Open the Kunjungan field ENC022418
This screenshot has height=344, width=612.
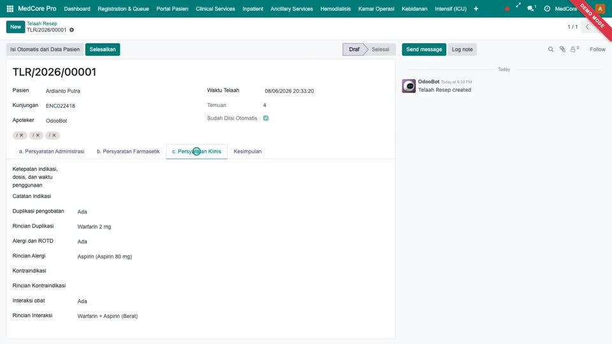tap(119, 106)
